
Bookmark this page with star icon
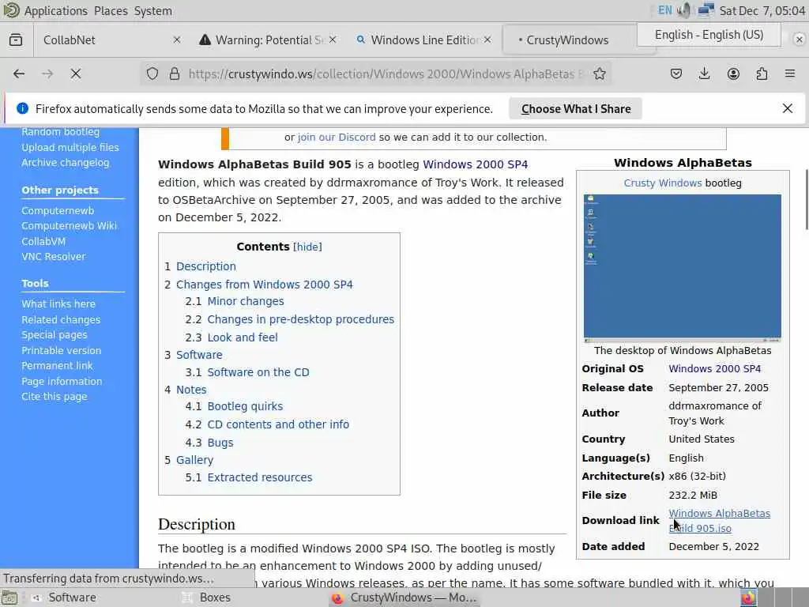(x=599, y=74)
